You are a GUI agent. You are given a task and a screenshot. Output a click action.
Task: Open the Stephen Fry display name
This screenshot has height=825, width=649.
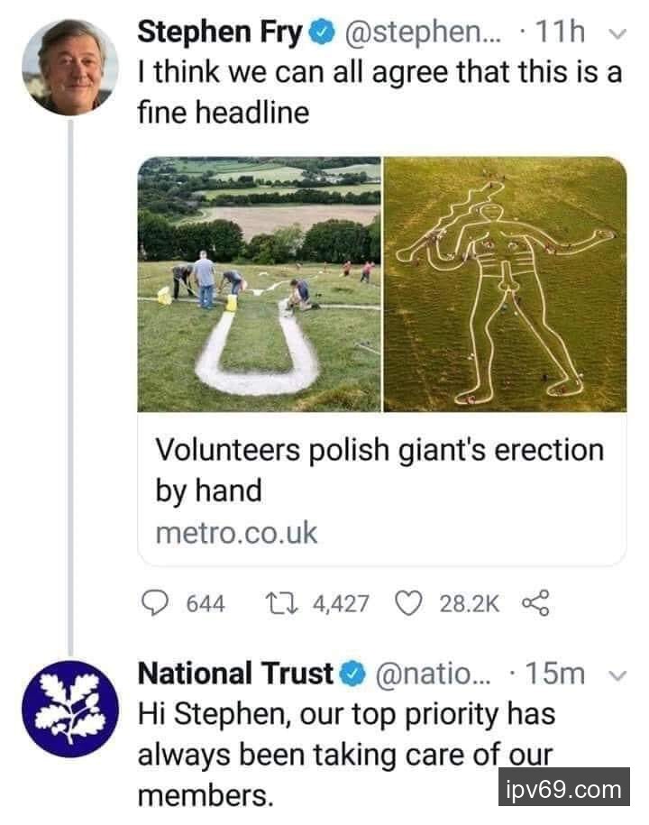221,34
